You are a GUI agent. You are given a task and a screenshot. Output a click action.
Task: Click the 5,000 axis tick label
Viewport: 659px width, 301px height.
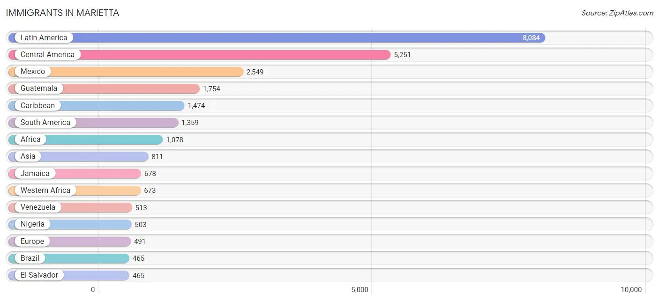[x=359, y=290]
